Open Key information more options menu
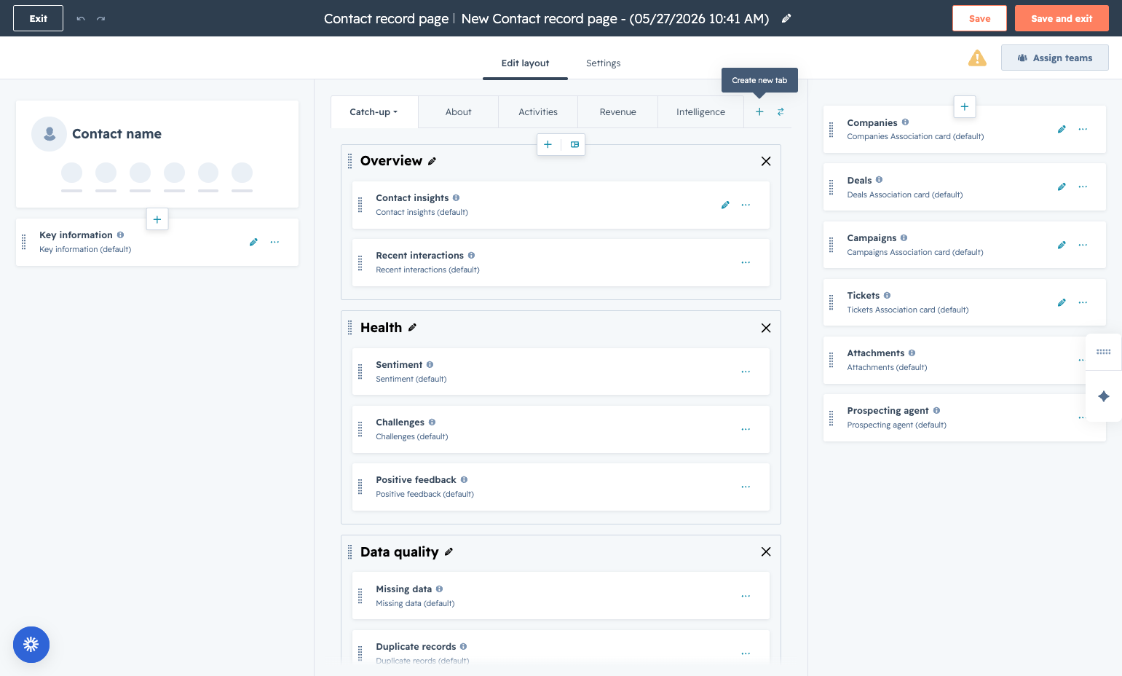1122x676 pixels. click(x=274, y=242)
